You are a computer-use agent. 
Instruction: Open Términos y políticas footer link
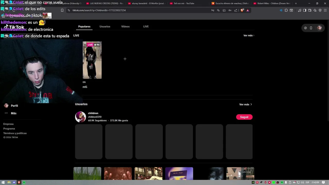tap(15, 133)
